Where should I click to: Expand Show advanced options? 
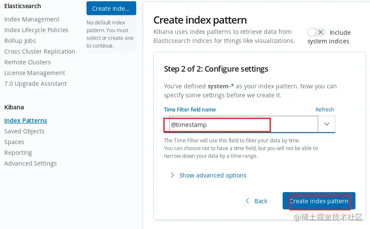pyautogui.click(x=213, y=175)
